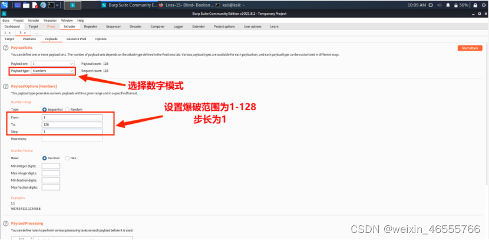
Task: Click the panel clock showing 10:09 AM
Action: 417,5
